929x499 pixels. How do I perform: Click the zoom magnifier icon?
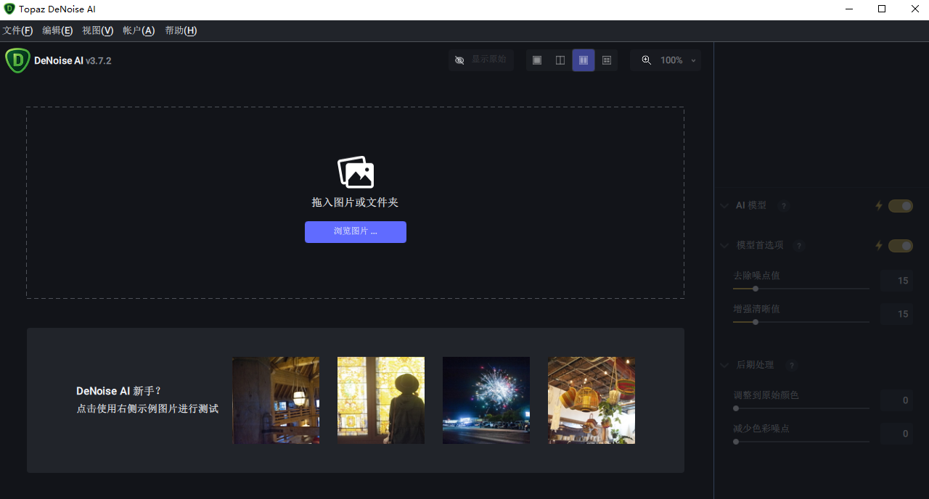[x=647, y=60]
